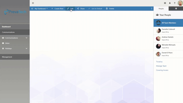183x103 pixels.
Task: Select All Team Members
Action: (x=168, y=23)
